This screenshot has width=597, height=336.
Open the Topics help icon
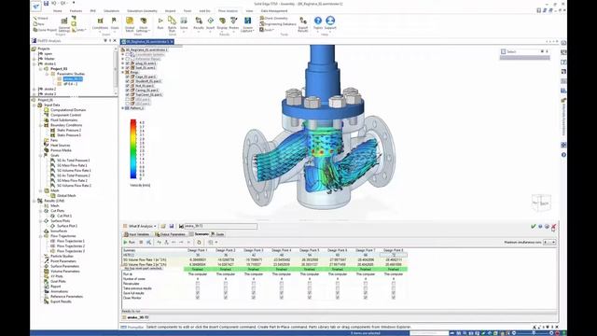click(x=318, y=22)
